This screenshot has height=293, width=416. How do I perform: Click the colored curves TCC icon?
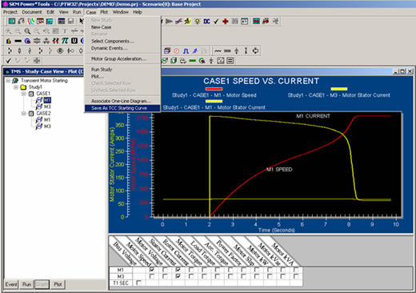point(31,21)
